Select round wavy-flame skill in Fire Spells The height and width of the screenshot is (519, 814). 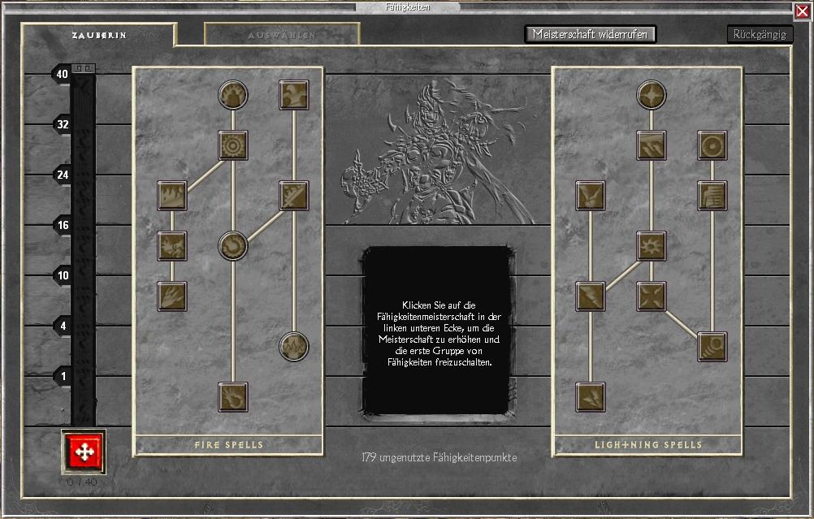(294, 347)
